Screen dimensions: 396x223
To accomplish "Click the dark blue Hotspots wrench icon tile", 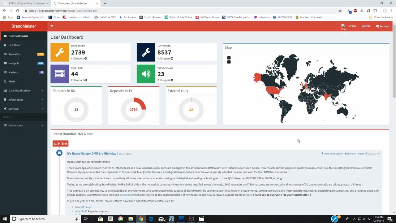I will (146, 52).
